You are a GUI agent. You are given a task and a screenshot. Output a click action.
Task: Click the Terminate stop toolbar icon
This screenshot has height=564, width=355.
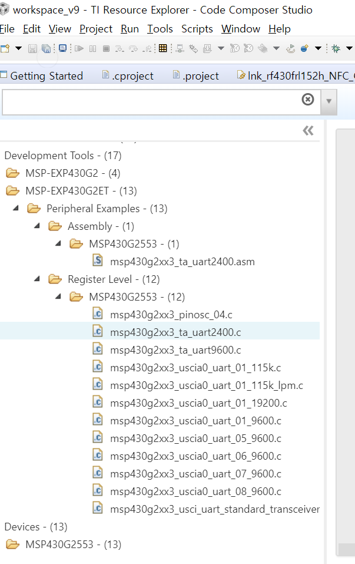tap(106, 48)
